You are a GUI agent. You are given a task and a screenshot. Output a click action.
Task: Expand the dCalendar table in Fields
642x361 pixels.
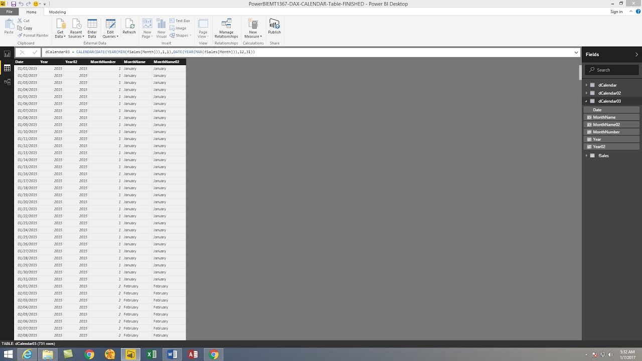(x=586, y=85)
